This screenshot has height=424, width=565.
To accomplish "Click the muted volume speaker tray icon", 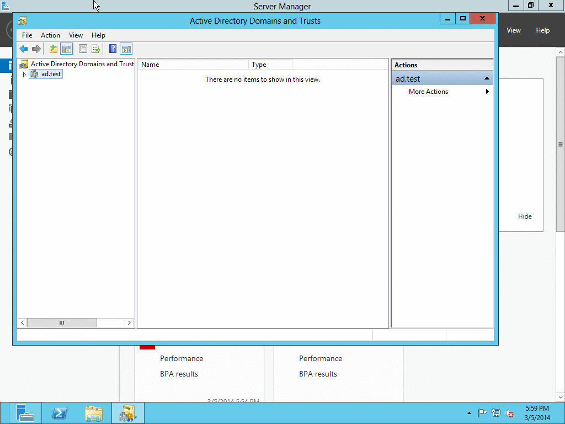I will point(509,412).
